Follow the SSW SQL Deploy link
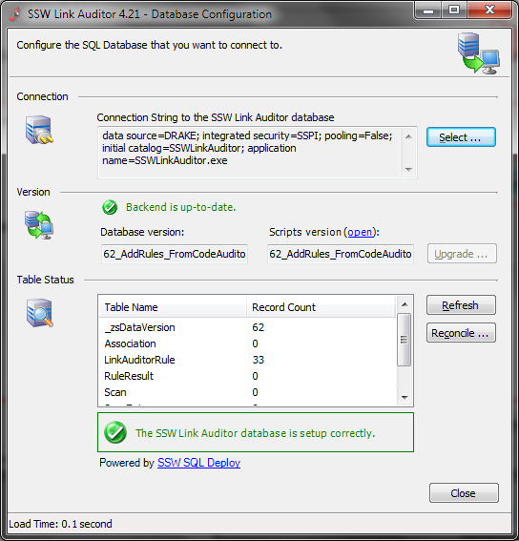Screen dimensions: 519x541 198,463
